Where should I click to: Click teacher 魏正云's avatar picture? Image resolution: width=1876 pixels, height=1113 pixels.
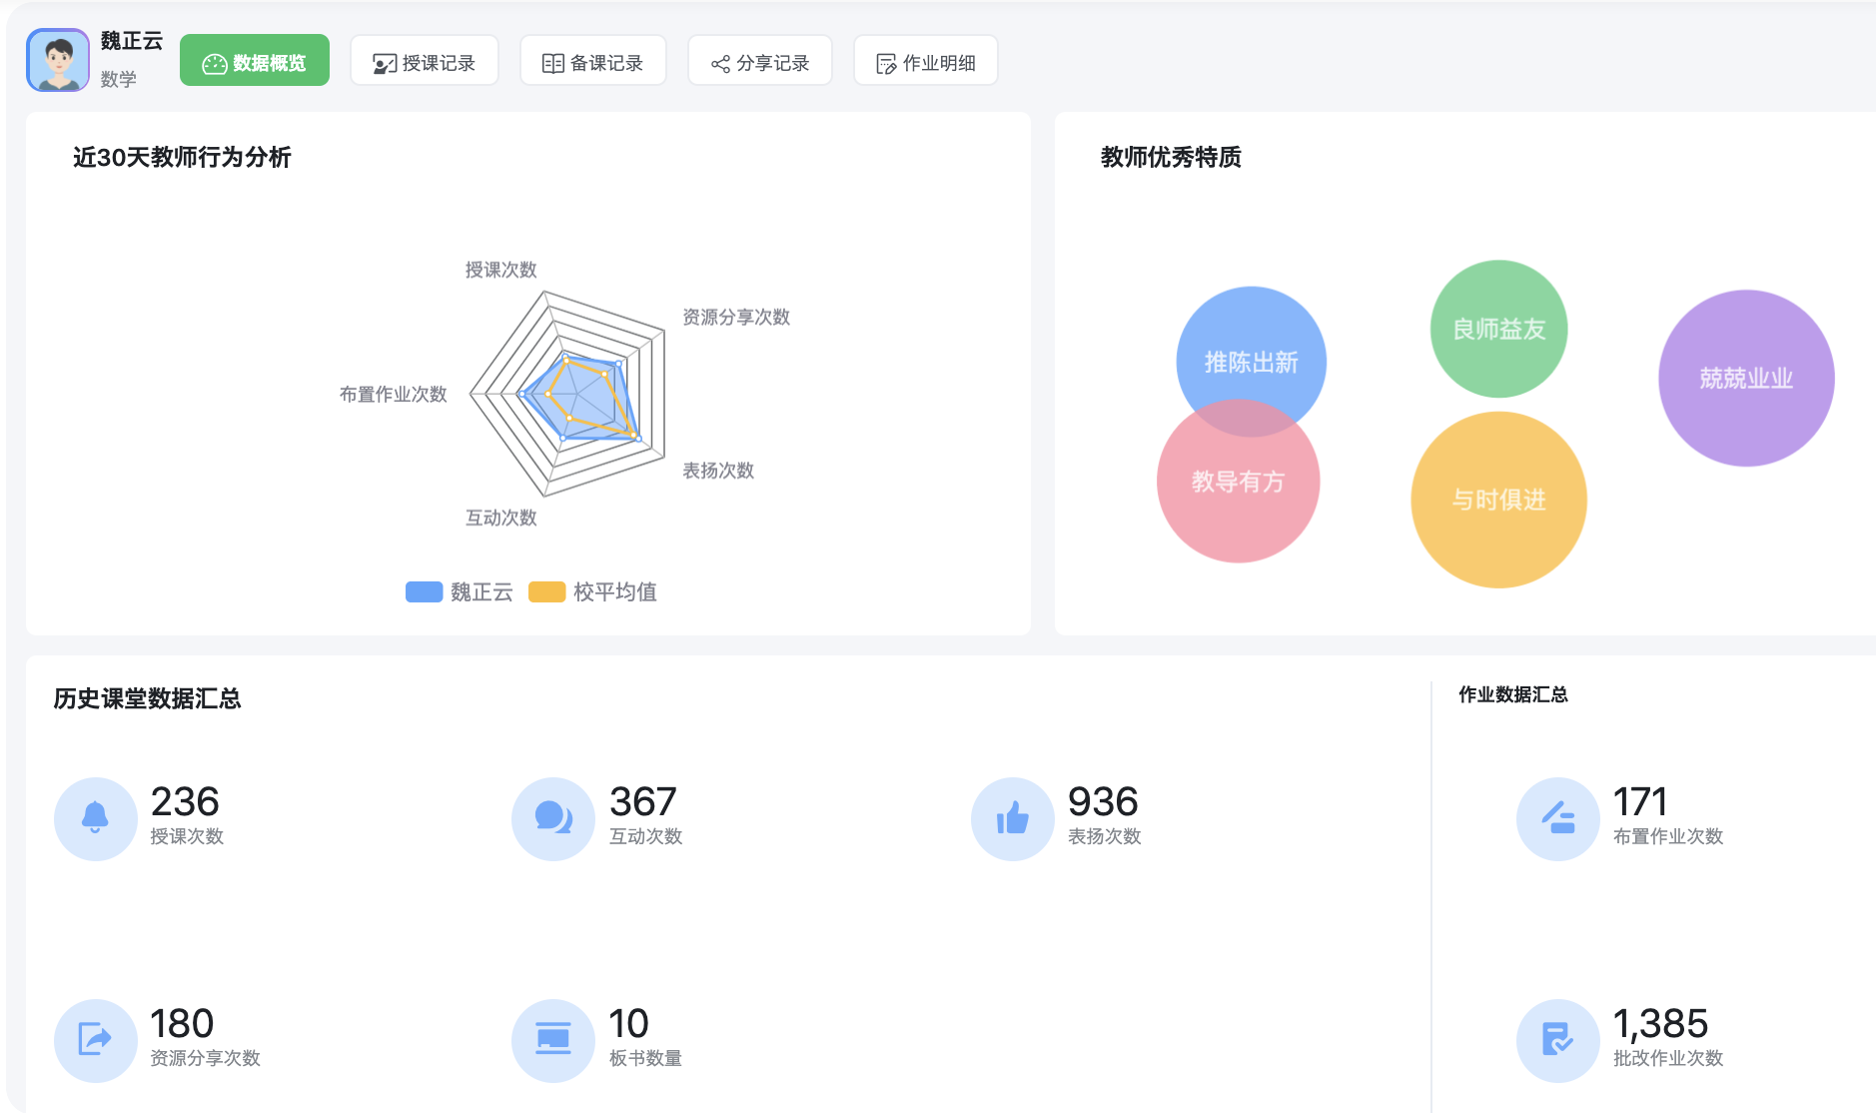(x=58, y=60)
